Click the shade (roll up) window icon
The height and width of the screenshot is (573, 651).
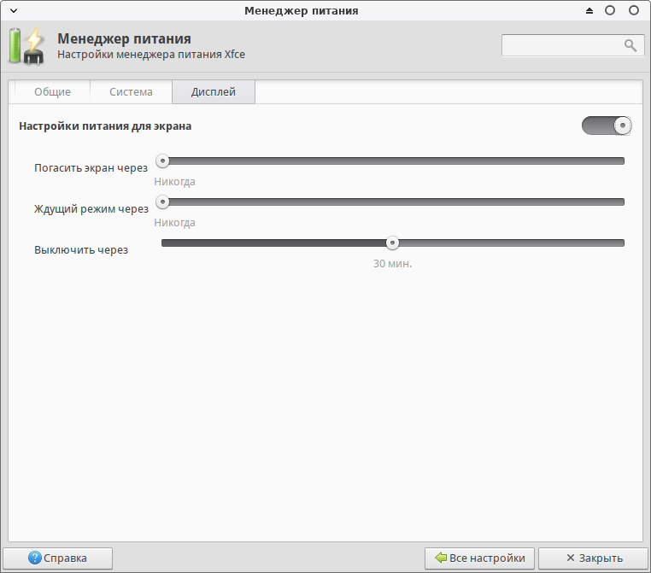point(589,11)
